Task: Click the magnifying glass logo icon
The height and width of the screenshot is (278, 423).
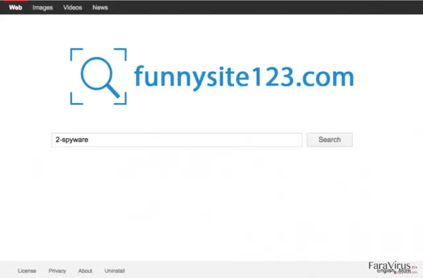Action: [x=99, y=77]
